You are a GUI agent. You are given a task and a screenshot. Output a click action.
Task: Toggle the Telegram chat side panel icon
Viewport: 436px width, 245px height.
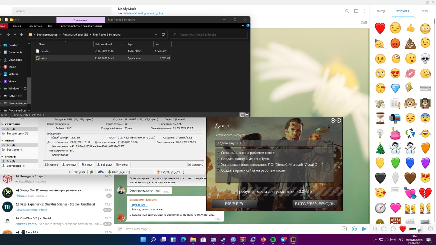(356, 11)
